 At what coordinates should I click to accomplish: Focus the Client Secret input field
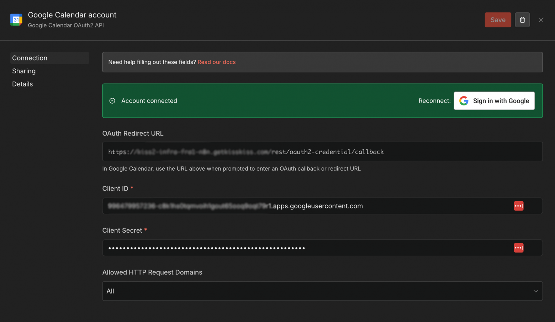[322, 248]
